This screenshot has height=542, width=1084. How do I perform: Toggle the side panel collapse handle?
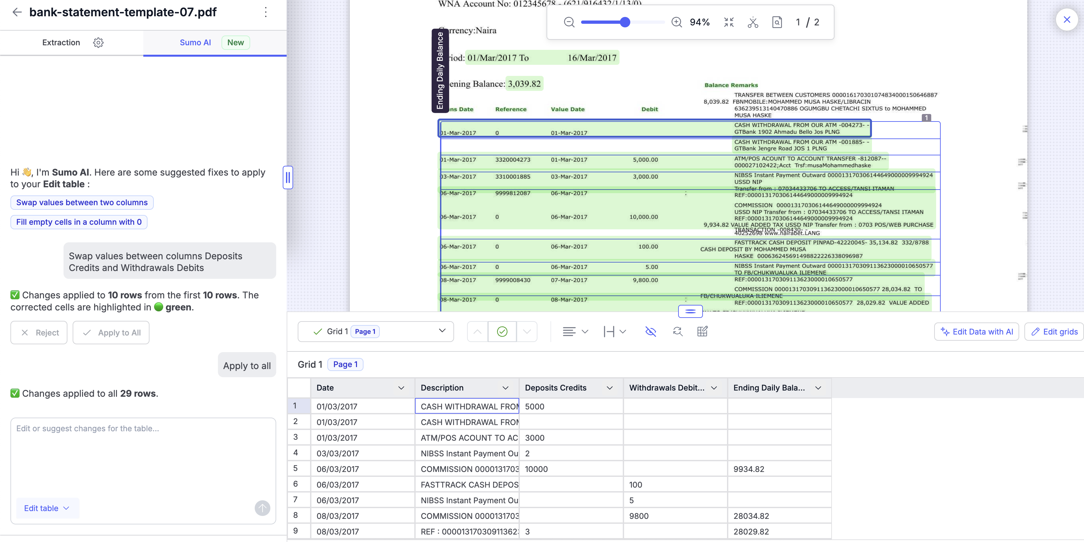pyautogui.click(x=288, y=178)
